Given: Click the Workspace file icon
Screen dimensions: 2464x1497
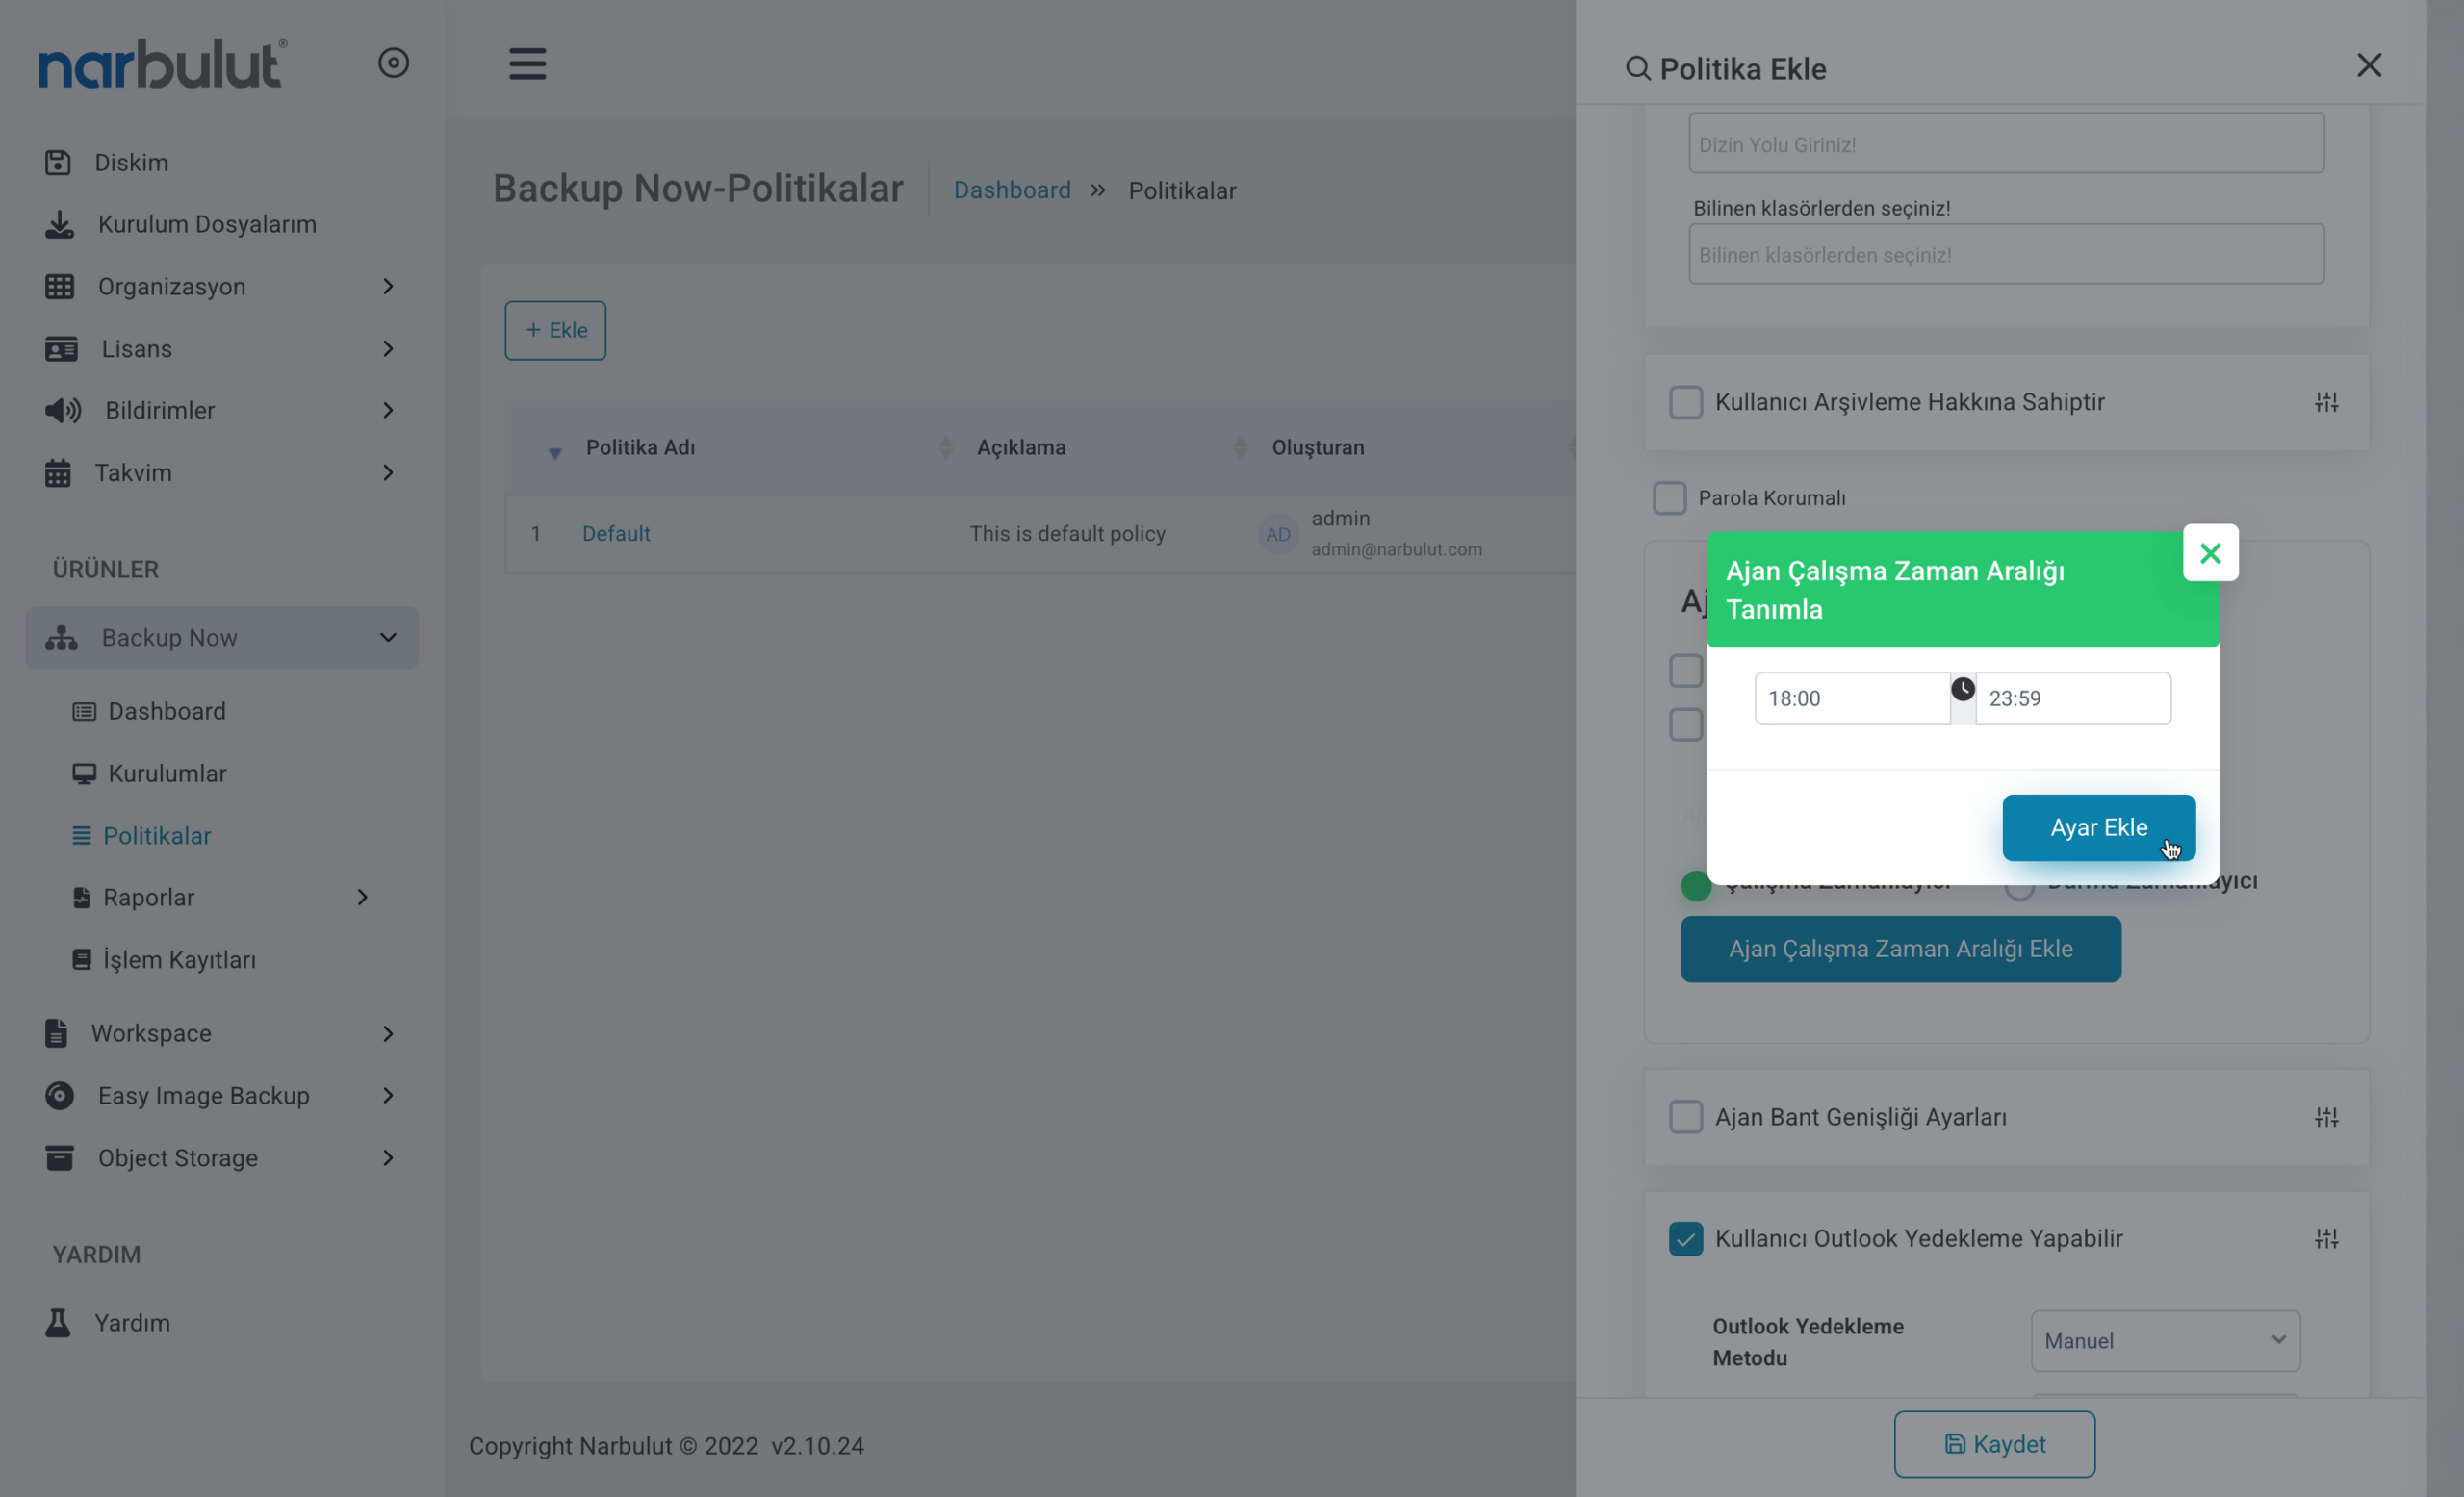Looking at the screenshot, I should [56, 1033].
